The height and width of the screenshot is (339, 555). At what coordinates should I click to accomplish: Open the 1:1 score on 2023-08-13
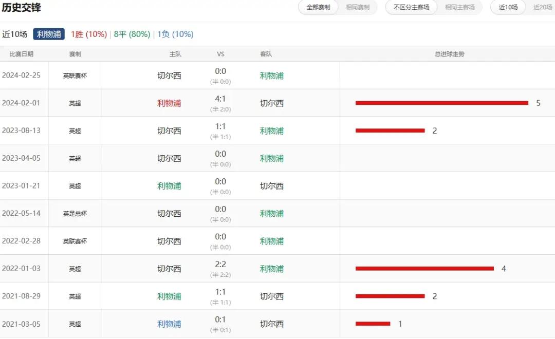pyautogui.click(x=220, y=126)
